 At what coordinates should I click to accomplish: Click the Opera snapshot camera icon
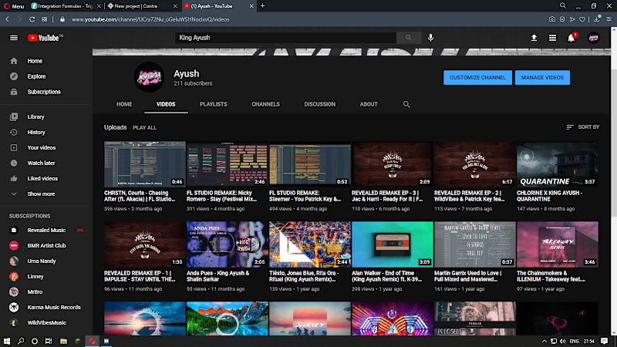coord(552,19)
